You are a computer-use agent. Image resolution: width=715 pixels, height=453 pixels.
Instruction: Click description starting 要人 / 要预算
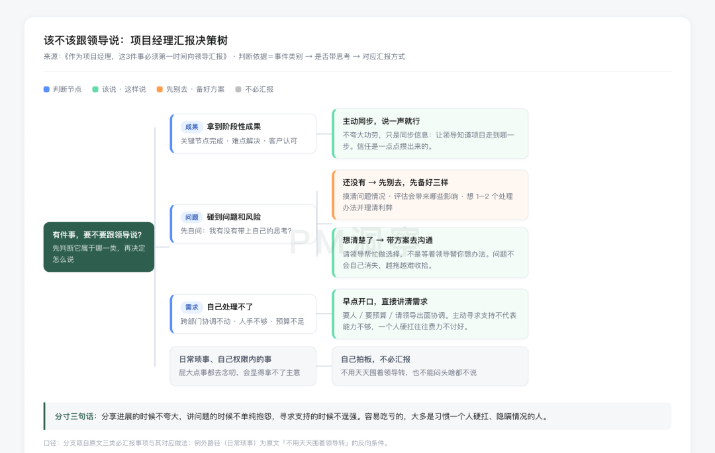(x=430, y=321)
